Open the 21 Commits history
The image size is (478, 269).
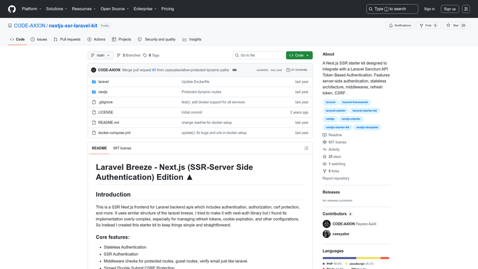296,70
